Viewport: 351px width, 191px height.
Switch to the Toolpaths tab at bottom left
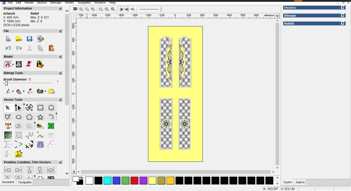point(25,182)
